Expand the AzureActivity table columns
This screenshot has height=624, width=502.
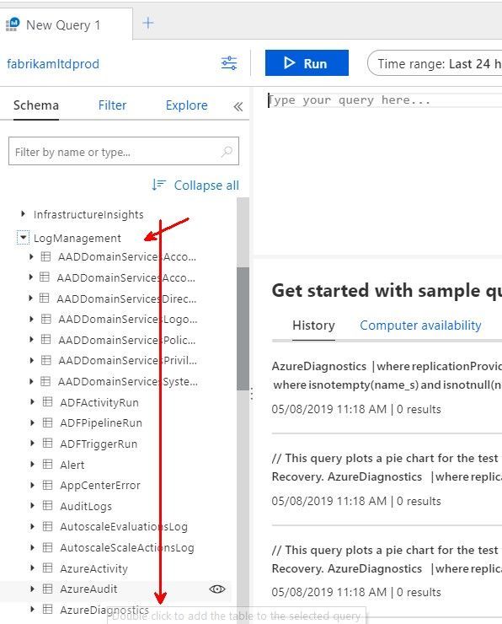coord(32,568)
